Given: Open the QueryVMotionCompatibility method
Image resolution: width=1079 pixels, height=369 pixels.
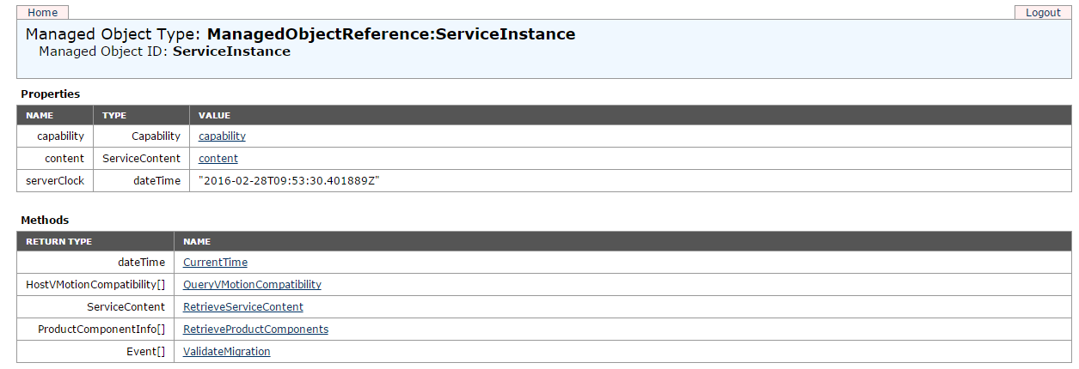Looking at the screenshot, I should click(252, 285).
